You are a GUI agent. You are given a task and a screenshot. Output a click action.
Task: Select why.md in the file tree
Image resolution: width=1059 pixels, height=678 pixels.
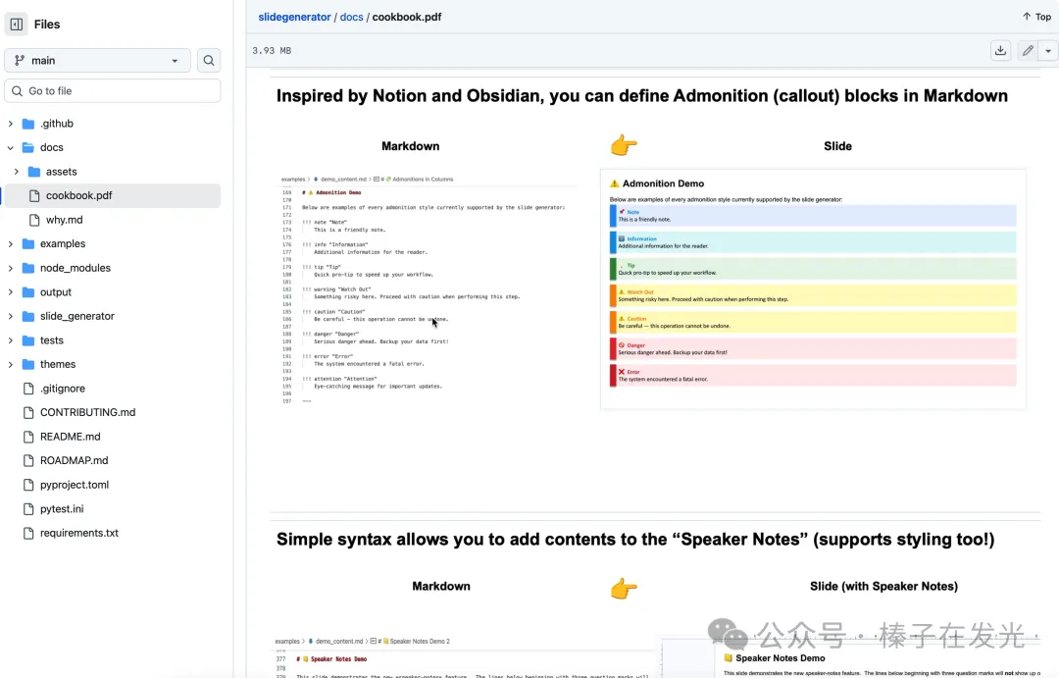(64, 220)
